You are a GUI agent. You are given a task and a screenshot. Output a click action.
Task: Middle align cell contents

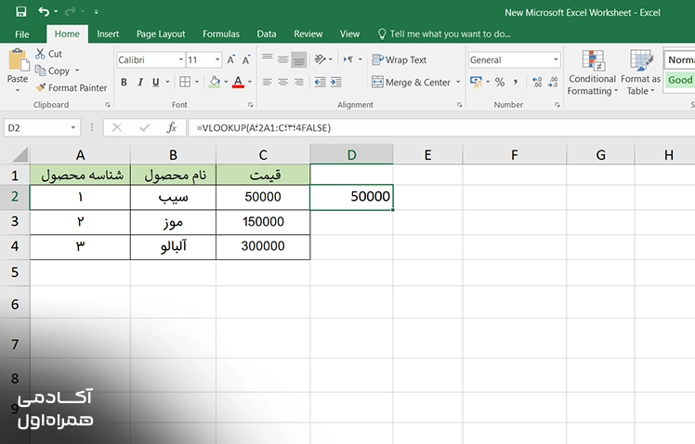point(282,59)
